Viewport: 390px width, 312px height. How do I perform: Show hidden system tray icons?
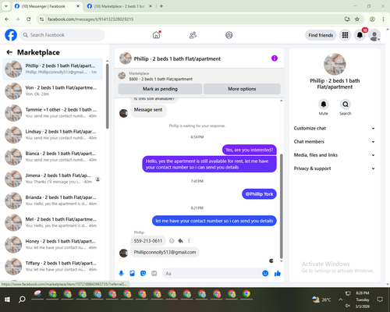pos(340,300)
